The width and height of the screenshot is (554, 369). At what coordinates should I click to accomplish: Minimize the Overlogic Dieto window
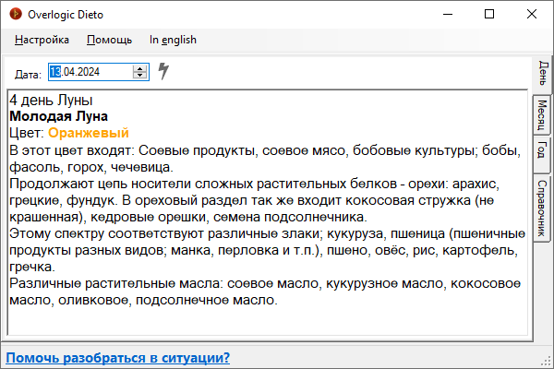coord(448,14)
